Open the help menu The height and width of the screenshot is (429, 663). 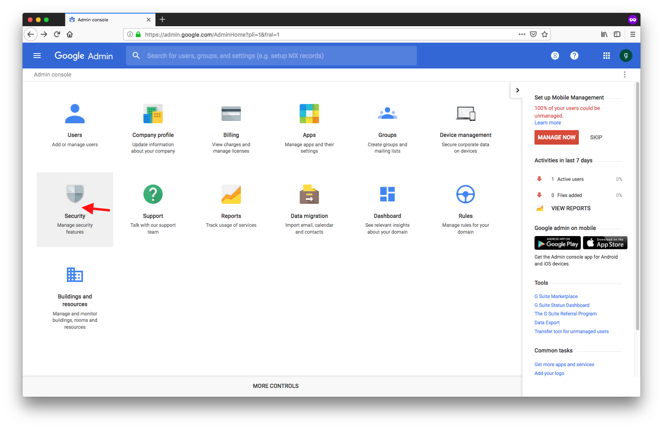click(x=574, y=56)
